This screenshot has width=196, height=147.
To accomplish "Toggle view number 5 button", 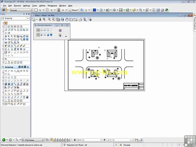I will pyautogui.click(x=62, y=140).
